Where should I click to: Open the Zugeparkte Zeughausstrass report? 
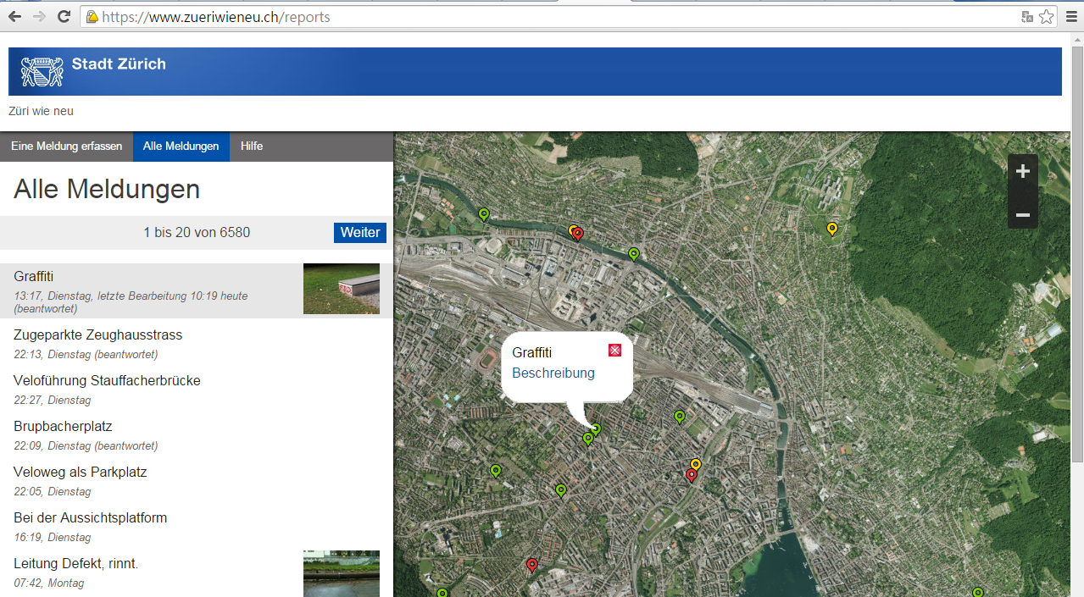click(x=97, y=335)
